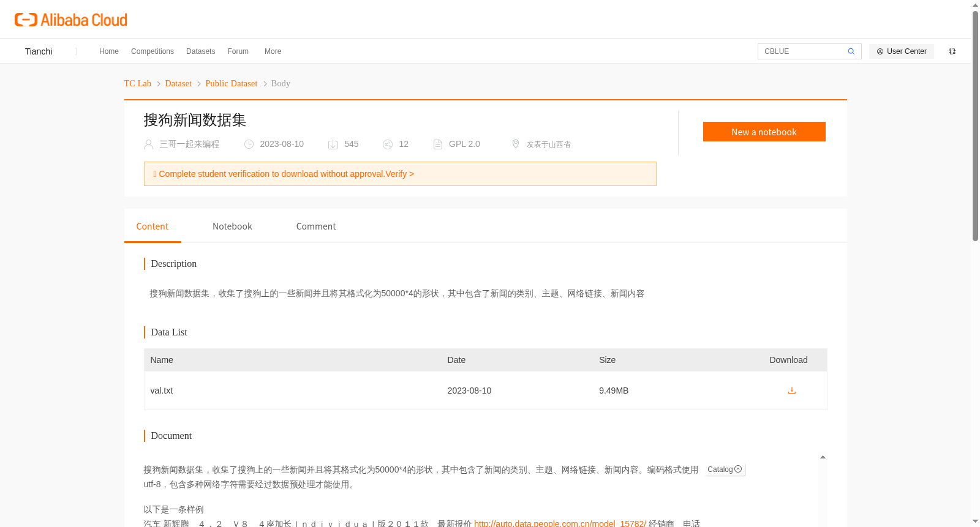Click the Download column header
980x527 pixels.
point(788,360)
